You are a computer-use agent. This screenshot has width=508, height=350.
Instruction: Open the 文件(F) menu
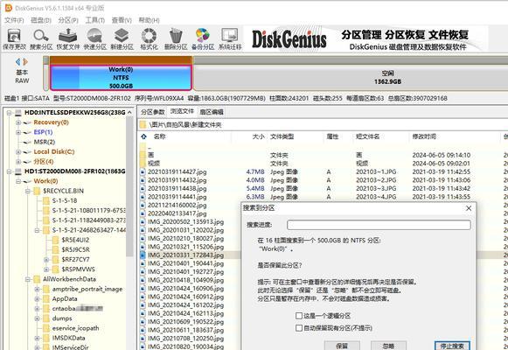(x=14, y=20)
